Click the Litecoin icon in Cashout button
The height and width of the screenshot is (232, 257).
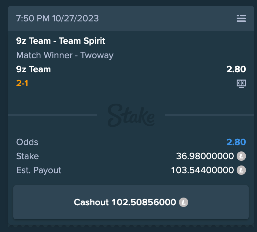pos(183,202)
